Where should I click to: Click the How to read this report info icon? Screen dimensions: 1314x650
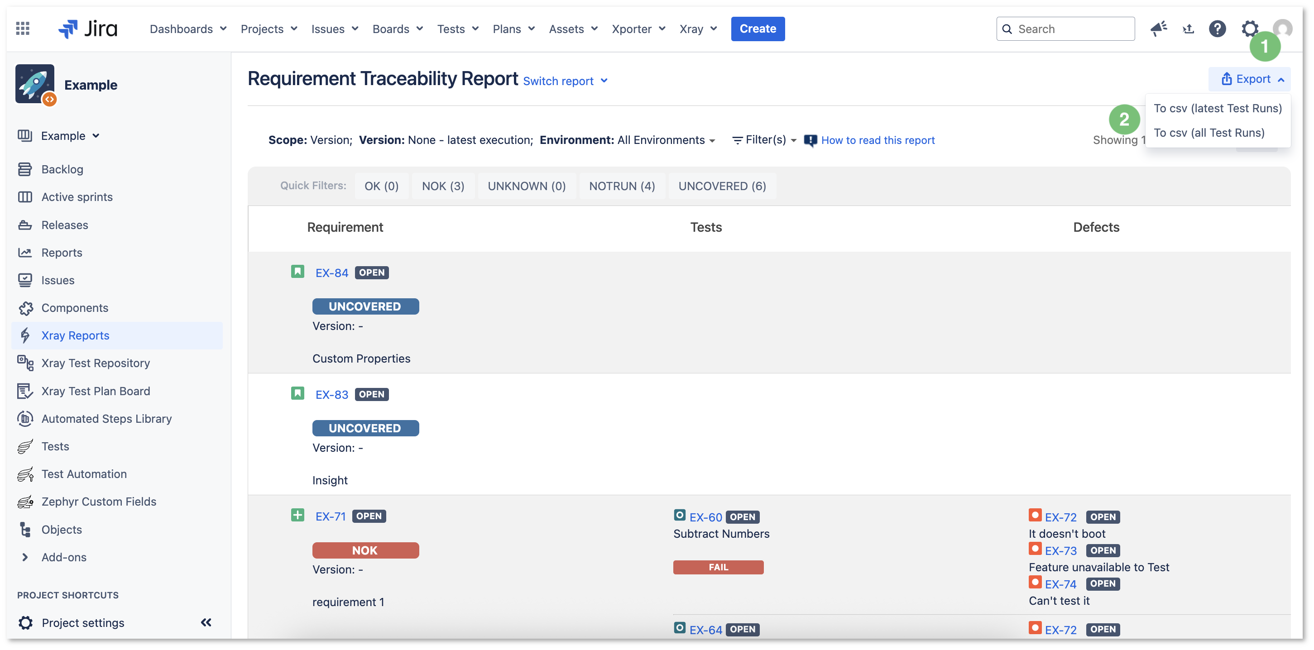tap(810, 141)
